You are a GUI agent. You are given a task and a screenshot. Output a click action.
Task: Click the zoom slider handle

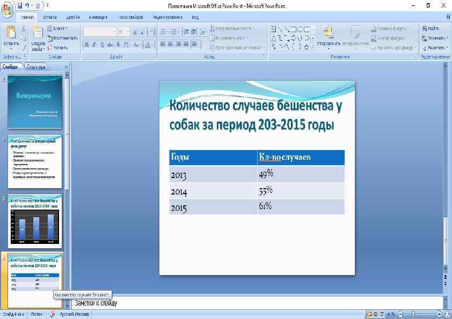pos(413,314)
